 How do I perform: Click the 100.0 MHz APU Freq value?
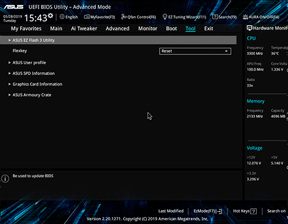(255, 70)
